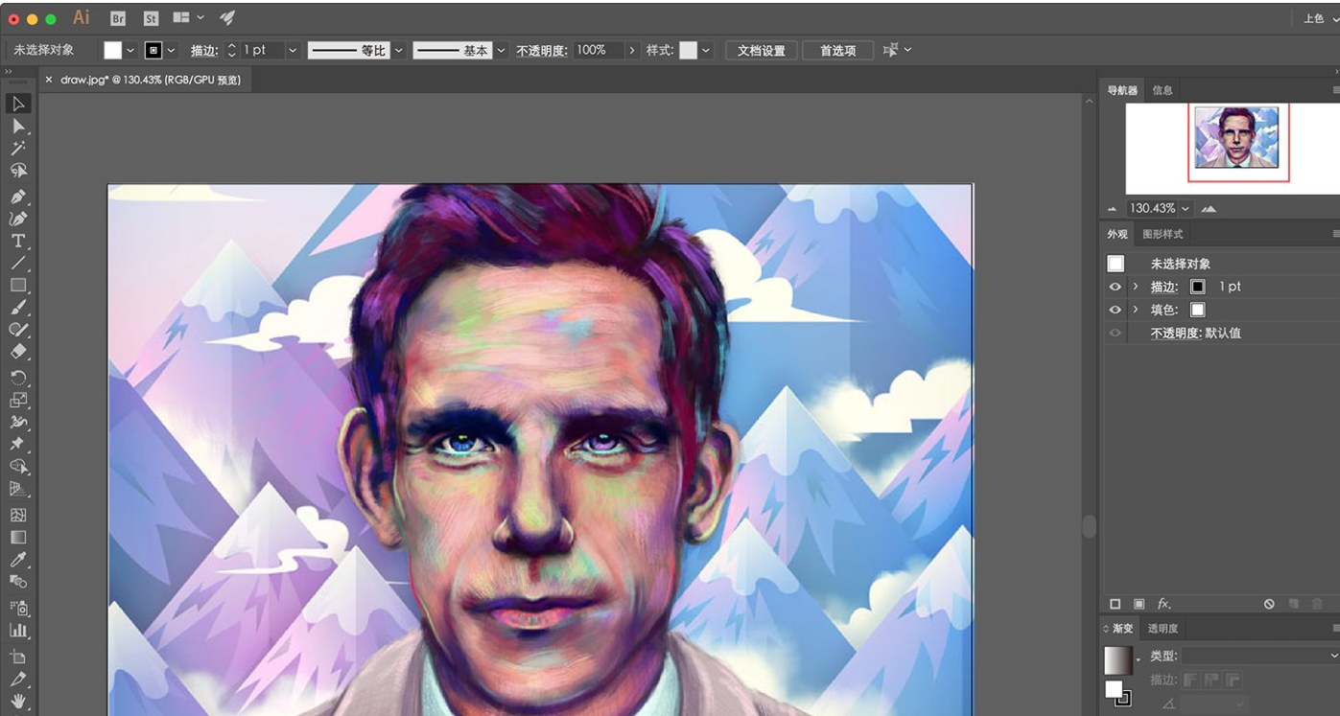Select the Hand tool

pyautogui.click(x=18, y=702)
